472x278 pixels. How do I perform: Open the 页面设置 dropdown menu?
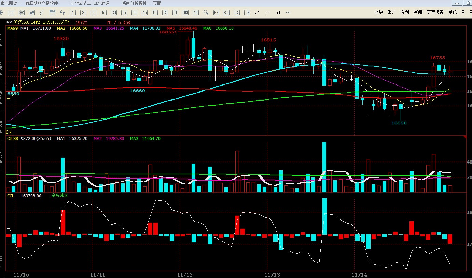[435, 12]
